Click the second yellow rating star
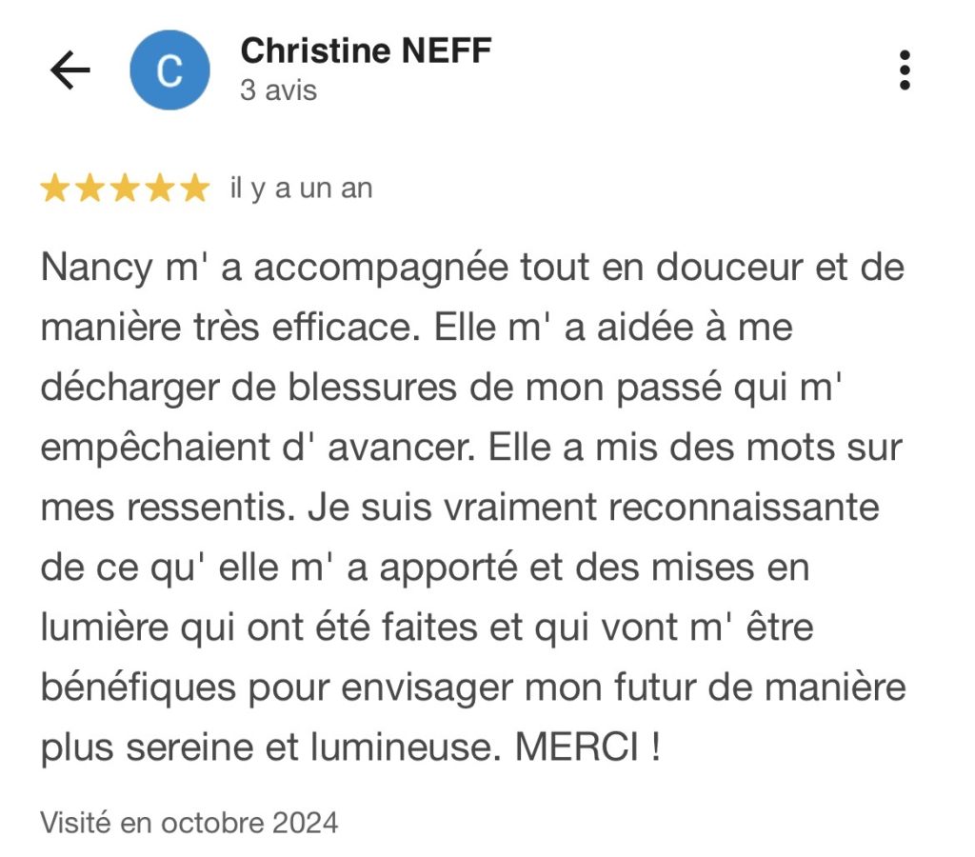The height and width of the screenshot is (857, 975). [90, 189]
